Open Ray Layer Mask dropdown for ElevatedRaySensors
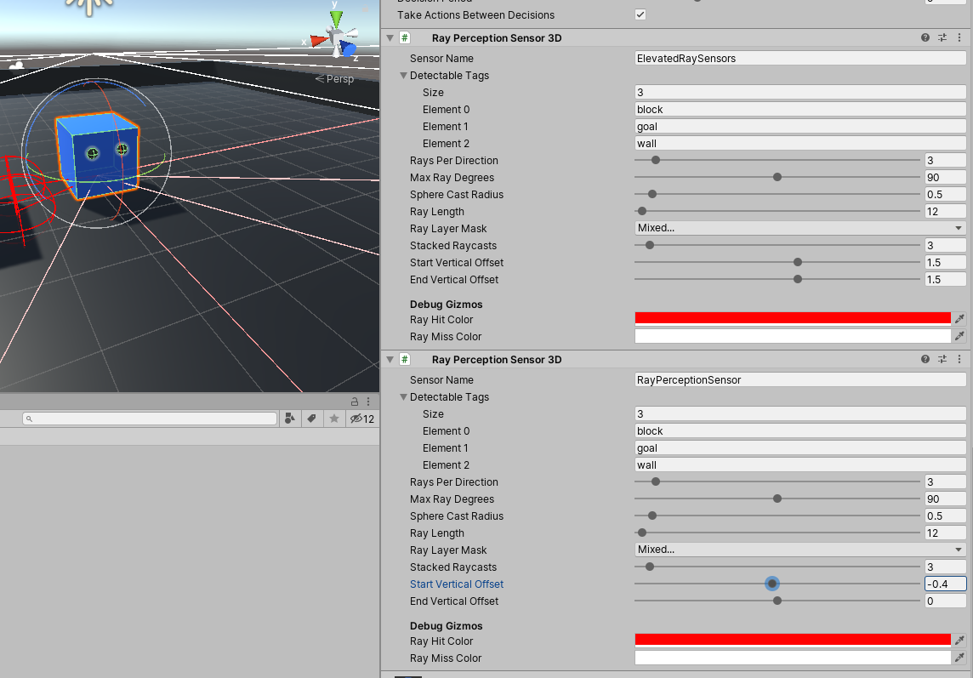The image size is (973, 678). coord(800,228)
